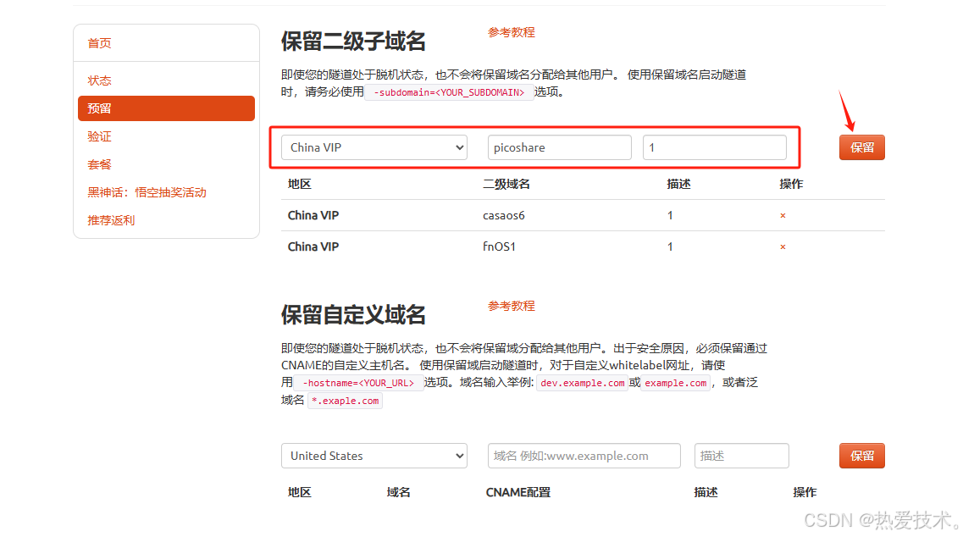Image resolution: width=974 pixels, height=537 pixels.
Task: Click the *.exaple.com wildcard example
Action: point(345,401)
